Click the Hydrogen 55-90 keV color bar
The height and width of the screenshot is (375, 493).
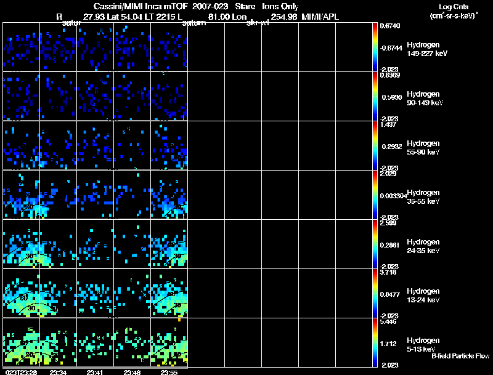[375, 146]
